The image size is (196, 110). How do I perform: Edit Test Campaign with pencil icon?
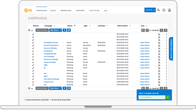point(33,57)
